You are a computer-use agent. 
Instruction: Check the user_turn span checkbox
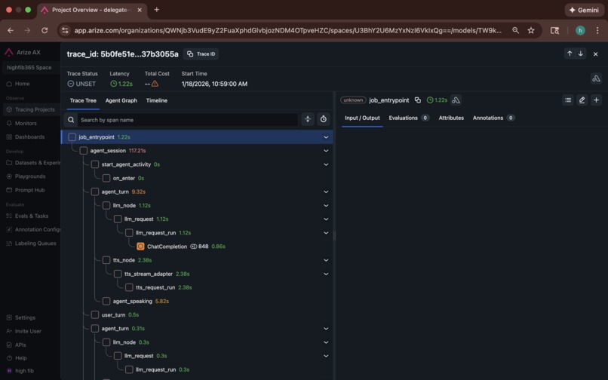coord(95,315)
